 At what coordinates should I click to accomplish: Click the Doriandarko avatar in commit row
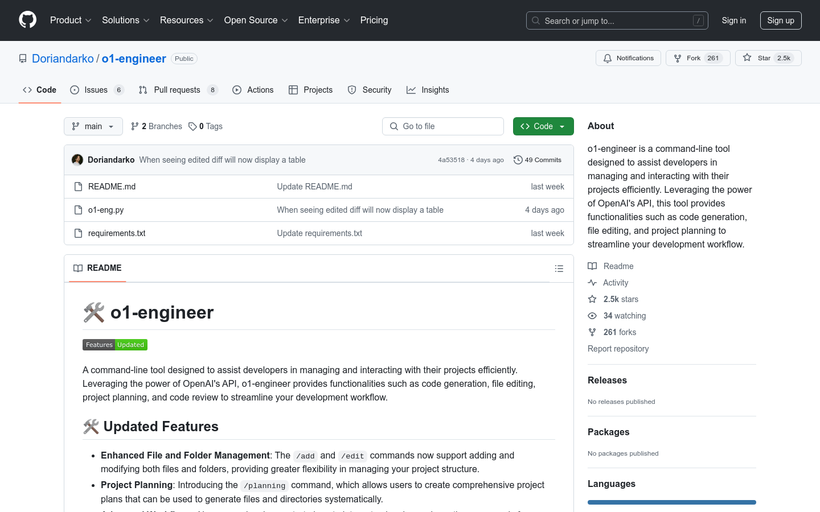coord(77,160)
